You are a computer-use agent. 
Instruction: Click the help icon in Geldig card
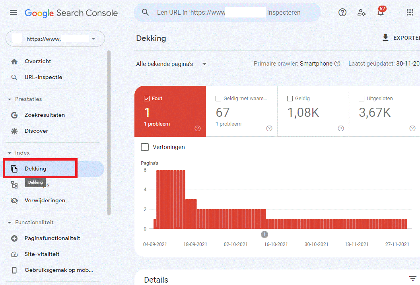341,128
